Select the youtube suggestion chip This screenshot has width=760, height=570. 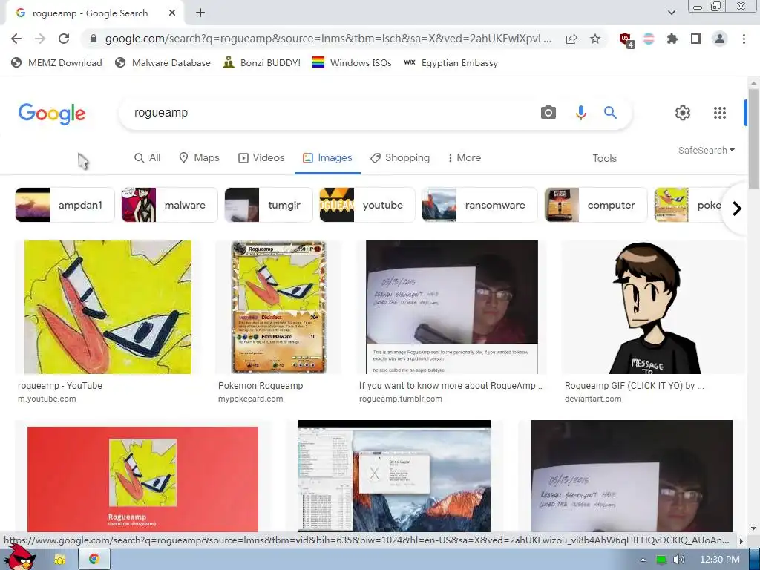[x=367, y=205]
